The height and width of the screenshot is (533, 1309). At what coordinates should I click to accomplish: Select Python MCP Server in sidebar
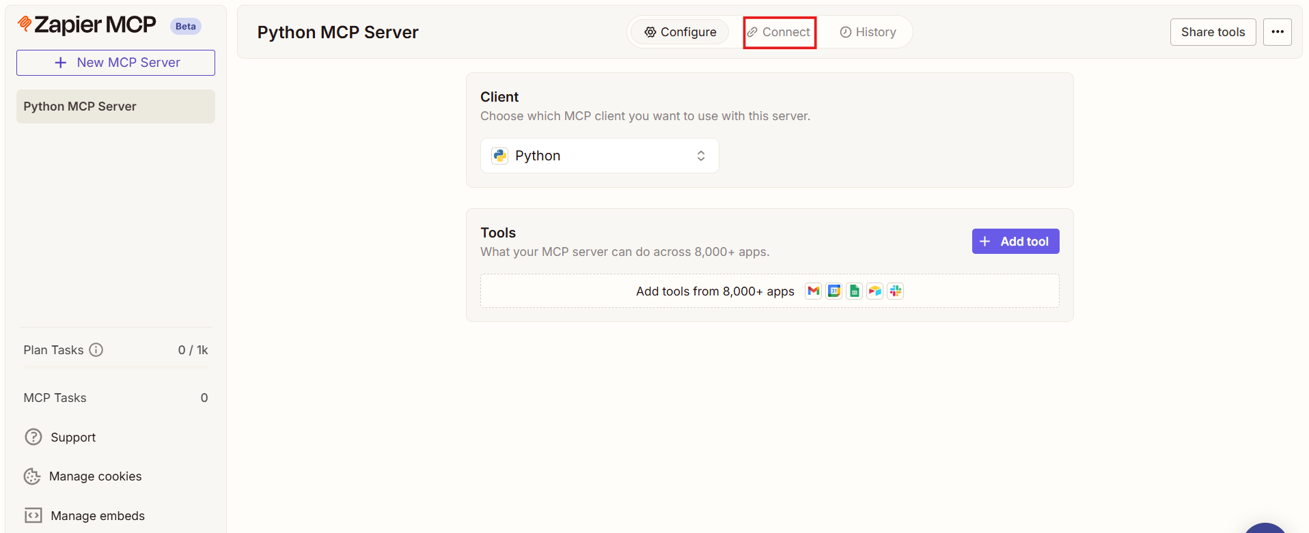coord(115,106)
